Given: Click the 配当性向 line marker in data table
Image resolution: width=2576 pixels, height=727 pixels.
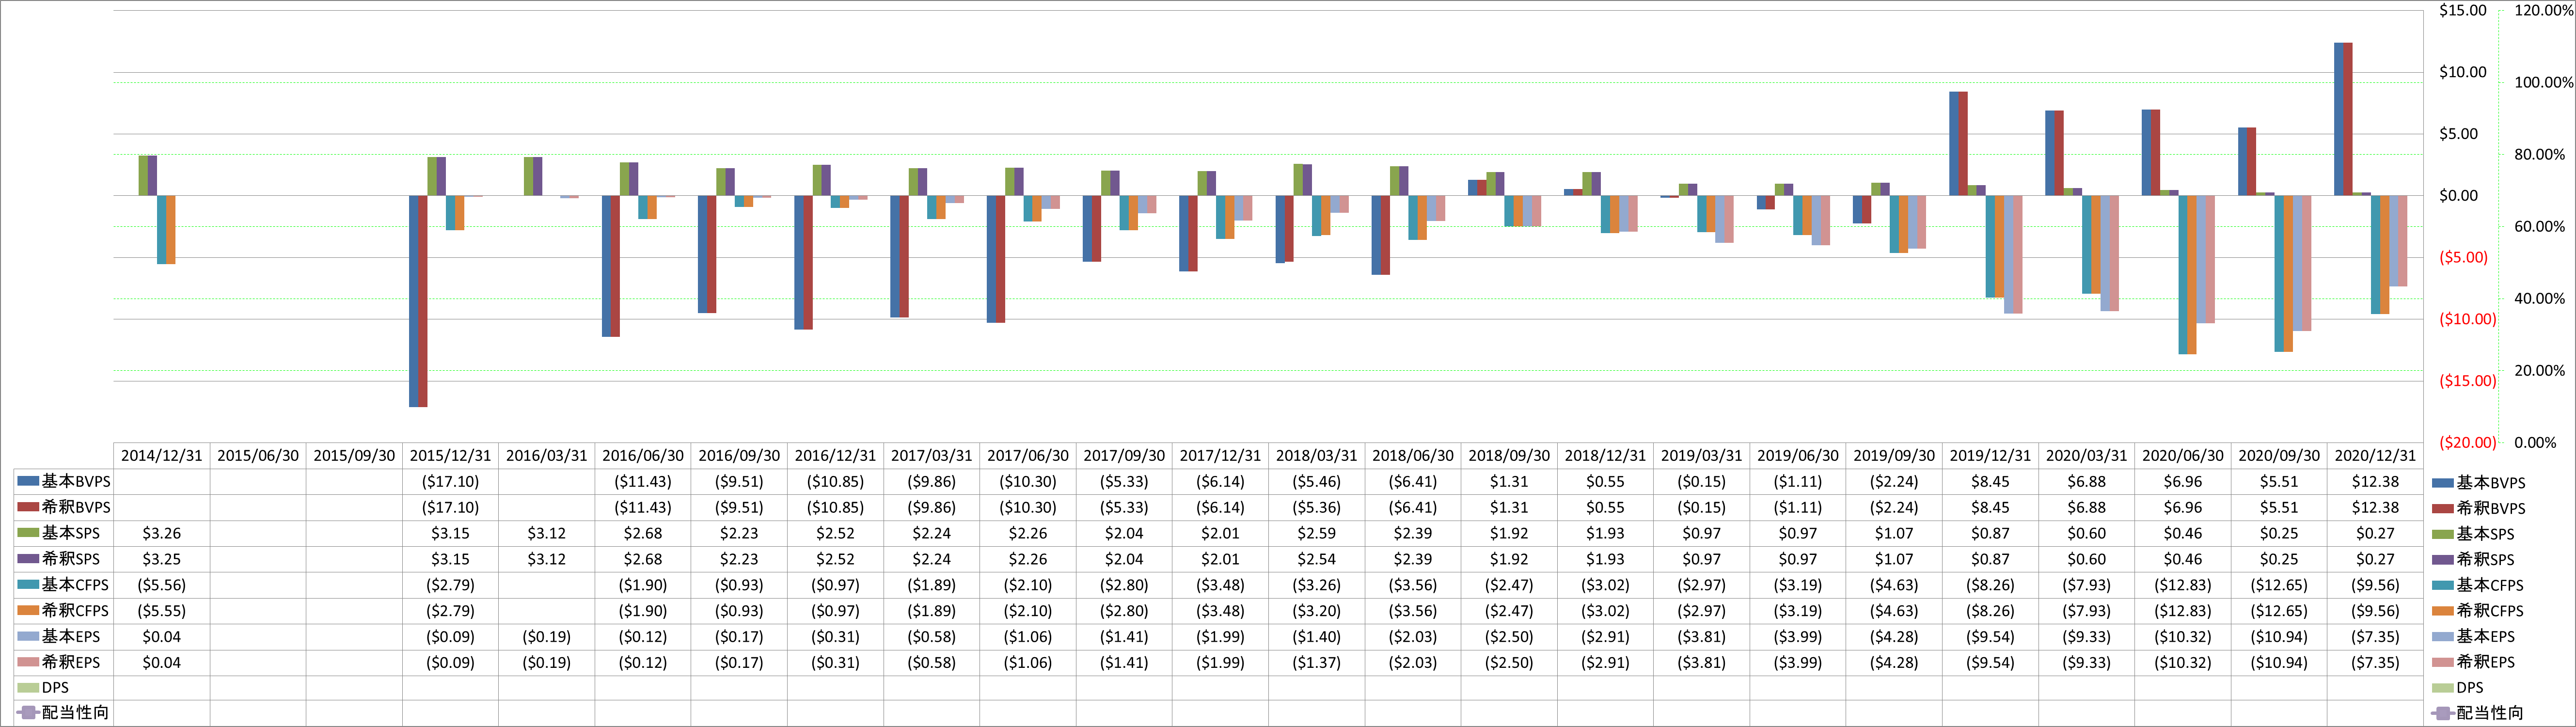Looking at the screenshot, I should [28, 713].
